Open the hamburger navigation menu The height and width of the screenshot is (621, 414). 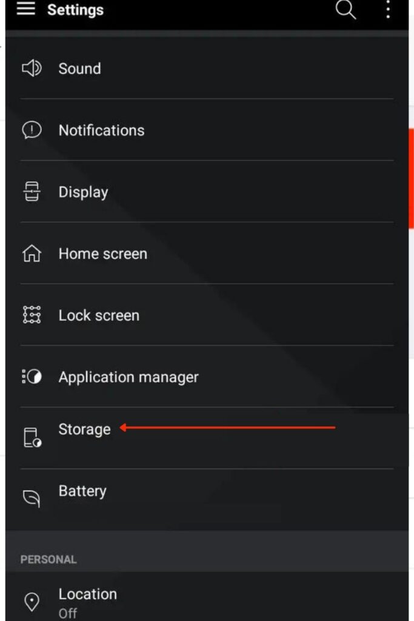pos(25,8)
